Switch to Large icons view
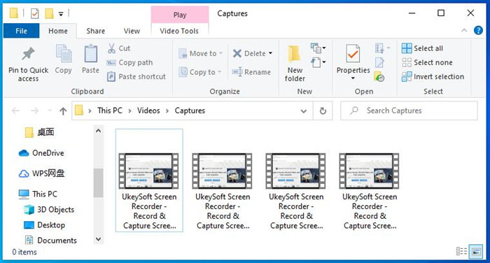The height and width of the screenshot is (263, 490). tap(476, 251)
